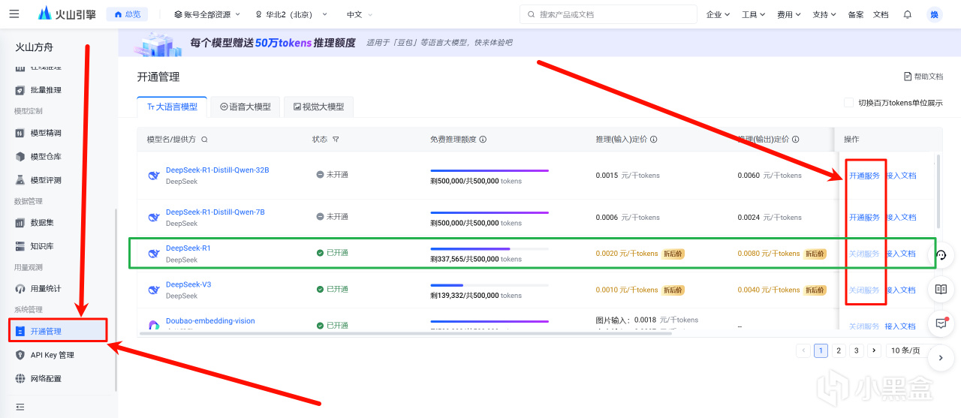Open 文档 in the top bar
Screen dimensions: 961x418
pyautogui.click(x=881, y=14)
